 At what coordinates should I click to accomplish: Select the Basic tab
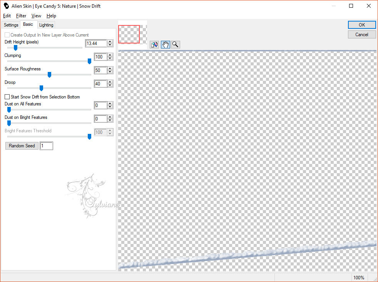click(x=28, y=24)
